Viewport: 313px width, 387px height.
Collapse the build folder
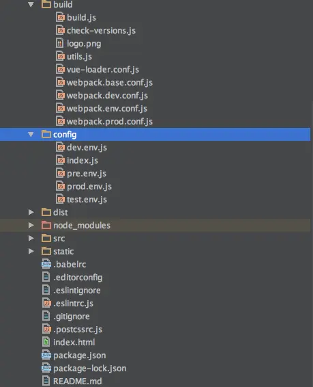pyautogui.click(x=31, y=4)
